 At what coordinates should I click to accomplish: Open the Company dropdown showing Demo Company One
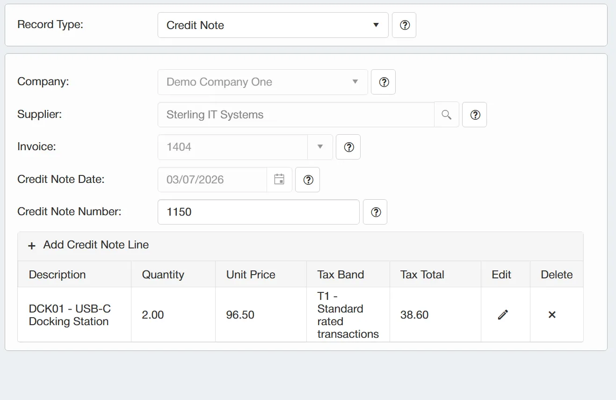click(263, 82)
